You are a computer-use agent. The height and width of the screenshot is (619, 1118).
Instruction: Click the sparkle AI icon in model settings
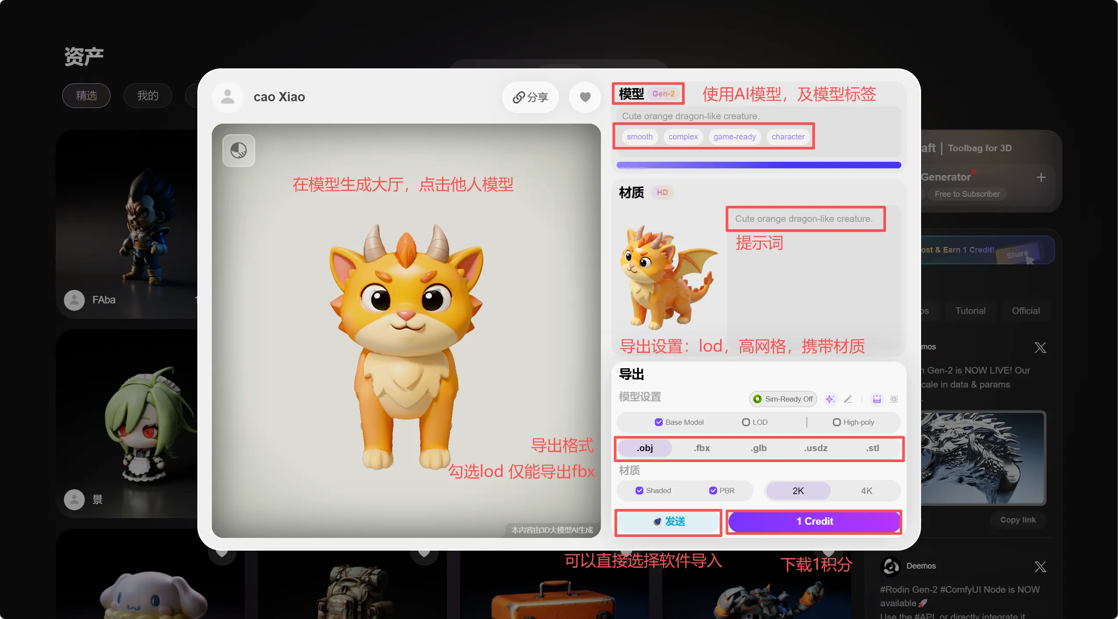829,399
